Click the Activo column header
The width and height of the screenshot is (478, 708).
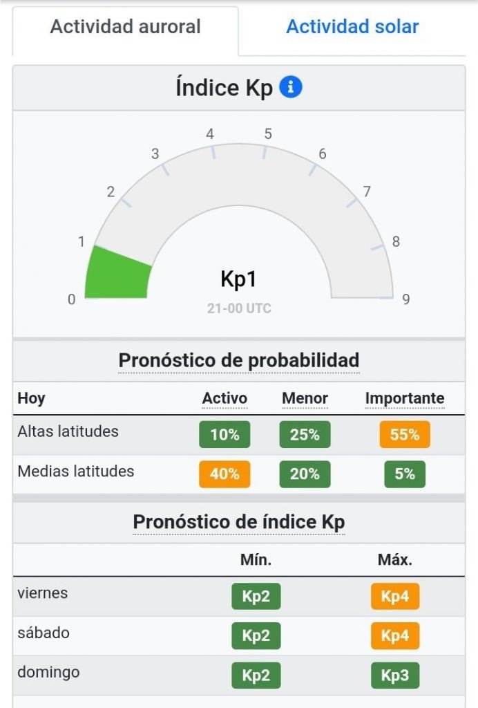tap(224, 398)
